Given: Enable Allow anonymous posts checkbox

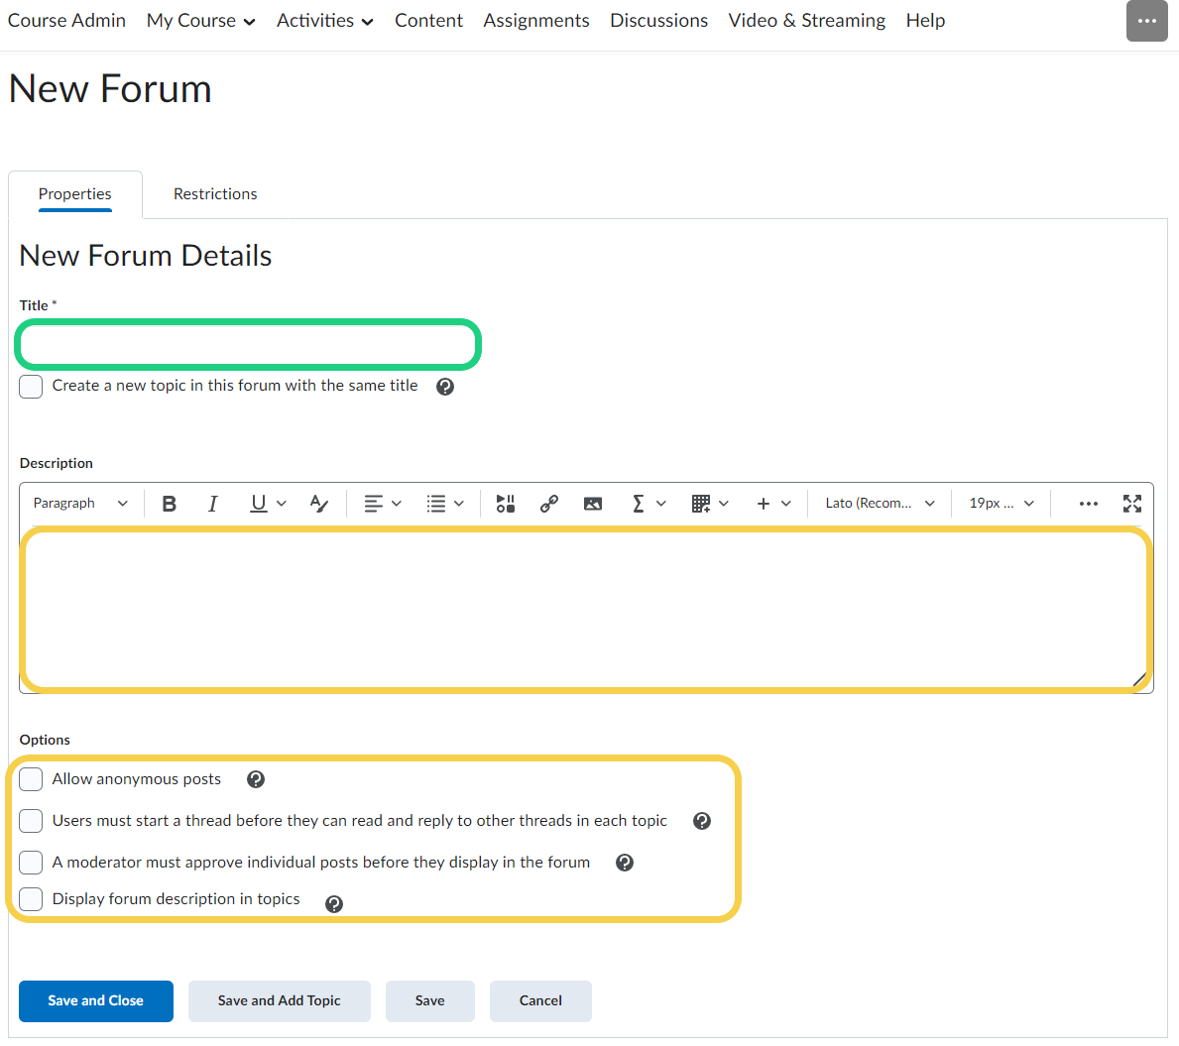Looking at the screenshot, I should [31, 779].
